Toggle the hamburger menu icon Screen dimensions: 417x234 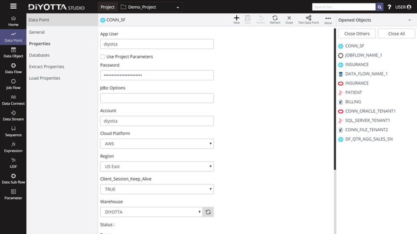(x=13, y=6)
